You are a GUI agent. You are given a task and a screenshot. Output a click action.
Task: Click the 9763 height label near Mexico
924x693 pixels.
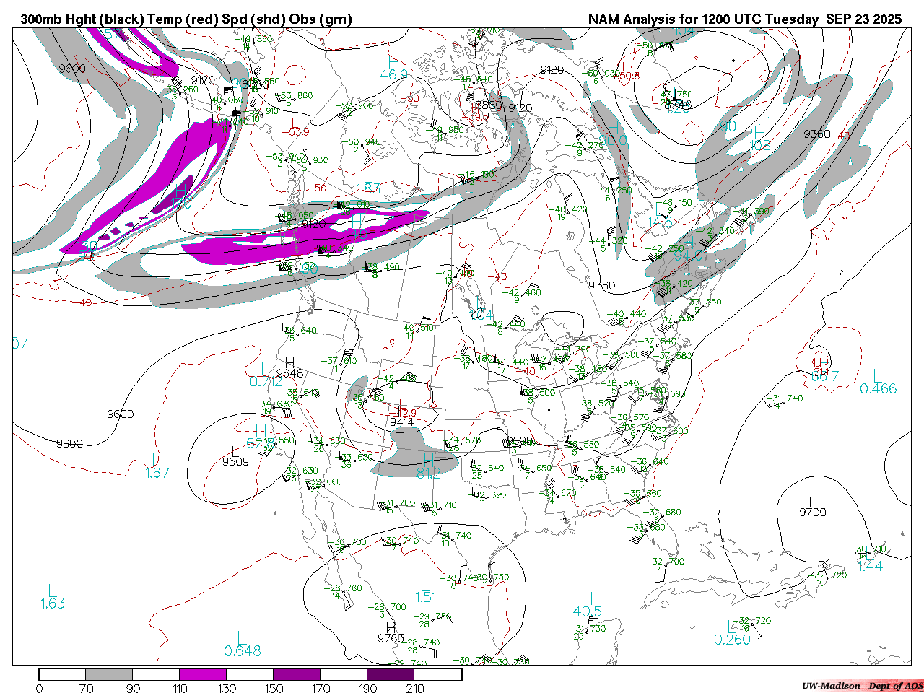pyautogui.click(x=391, y=637)
